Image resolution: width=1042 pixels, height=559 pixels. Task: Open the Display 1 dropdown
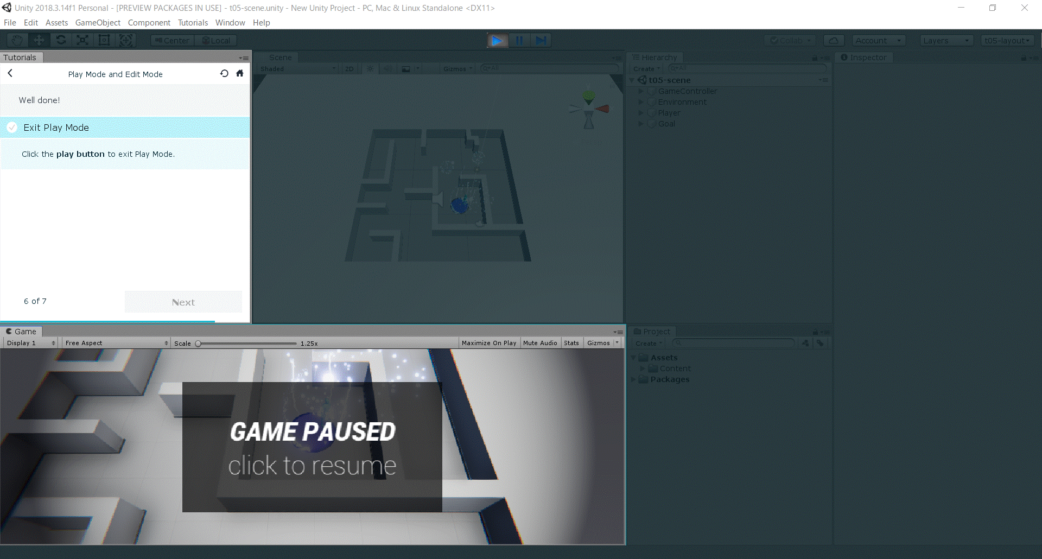click(x=31, y=343)
